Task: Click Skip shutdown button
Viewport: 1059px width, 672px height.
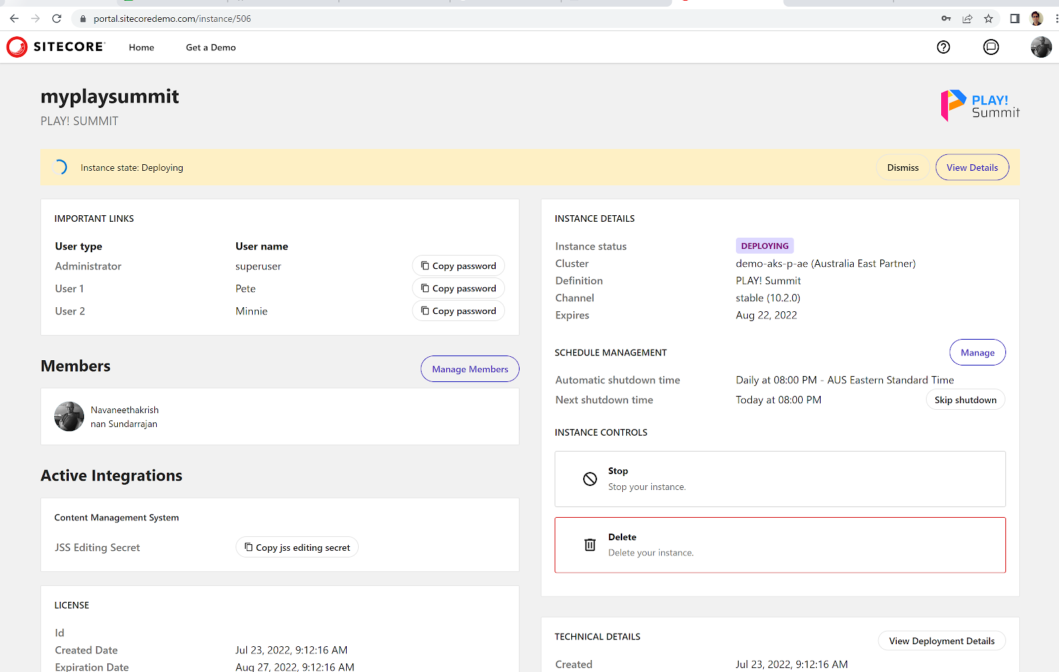Action: tap(966, 399)
